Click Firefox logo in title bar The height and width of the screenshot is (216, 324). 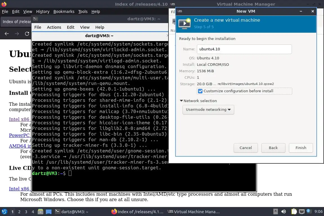pos(4,4)
